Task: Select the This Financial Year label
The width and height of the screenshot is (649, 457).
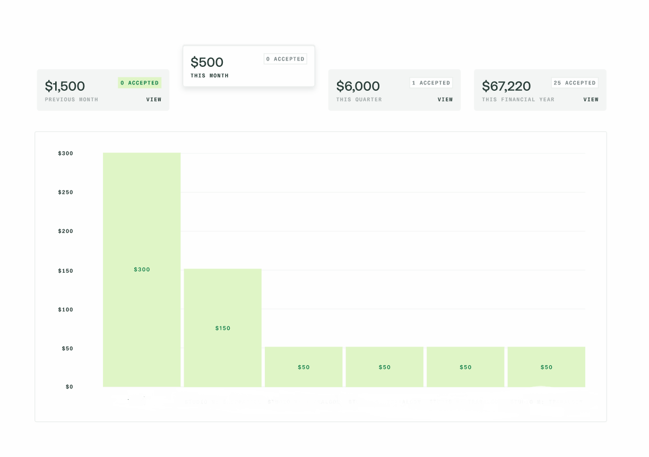Action: [518, 100]
